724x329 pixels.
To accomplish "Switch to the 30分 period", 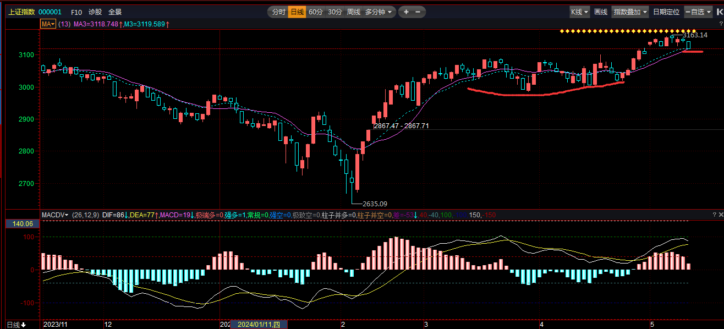I will pyautogui.click(x=334, y=12).
